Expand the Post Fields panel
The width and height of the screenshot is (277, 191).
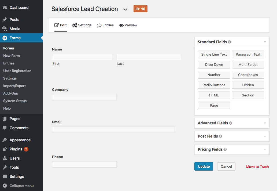(x=264, y=136)
